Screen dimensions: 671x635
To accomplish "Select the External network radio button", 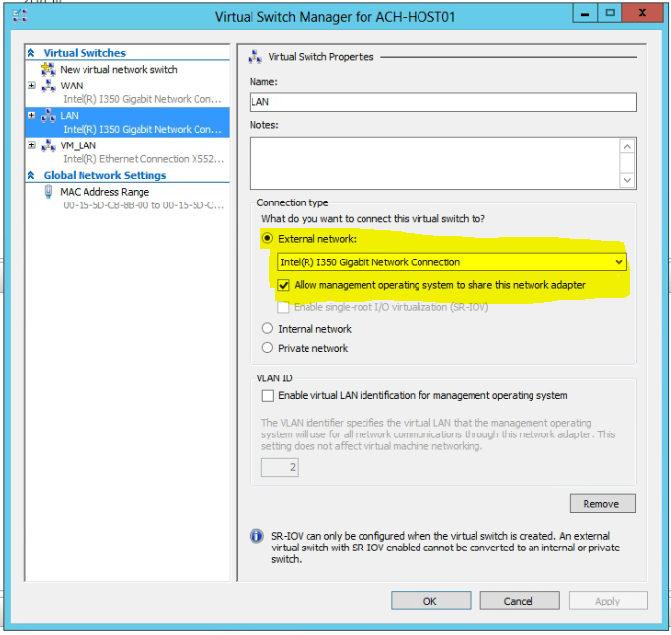I will [x=267, y=238].
